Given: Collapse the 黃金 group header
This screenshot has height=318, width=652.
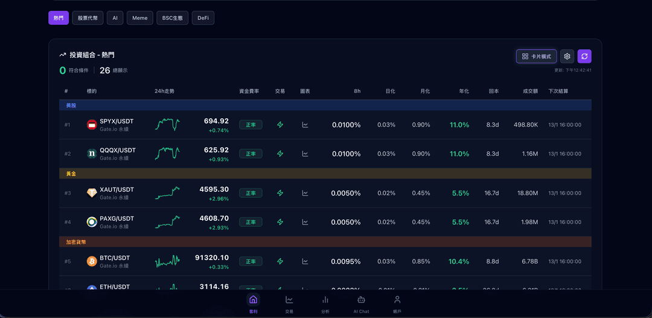Looking at the screenshot, I should [x=71, y=174].
